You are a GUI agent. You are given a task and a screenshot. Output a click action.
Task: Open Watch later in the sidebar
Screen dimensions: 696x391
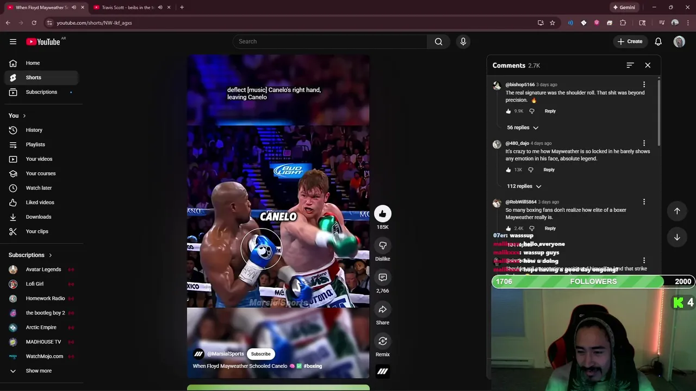[x=41, y=188]
